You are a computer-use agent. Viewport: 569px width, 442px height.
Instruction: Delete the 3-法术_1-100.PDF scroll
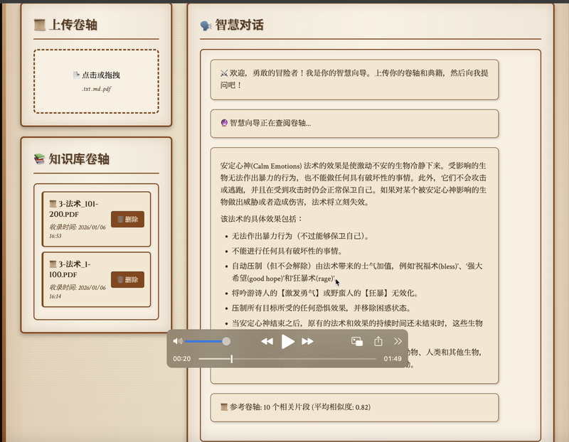point(127,279)
